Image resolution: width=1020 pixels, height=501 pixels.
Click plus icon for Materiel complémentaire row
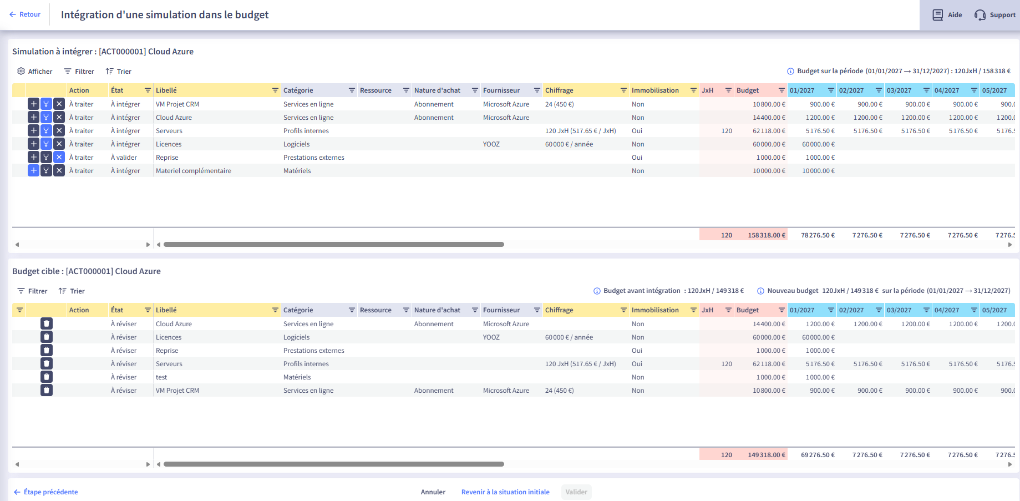coord(33,170)
